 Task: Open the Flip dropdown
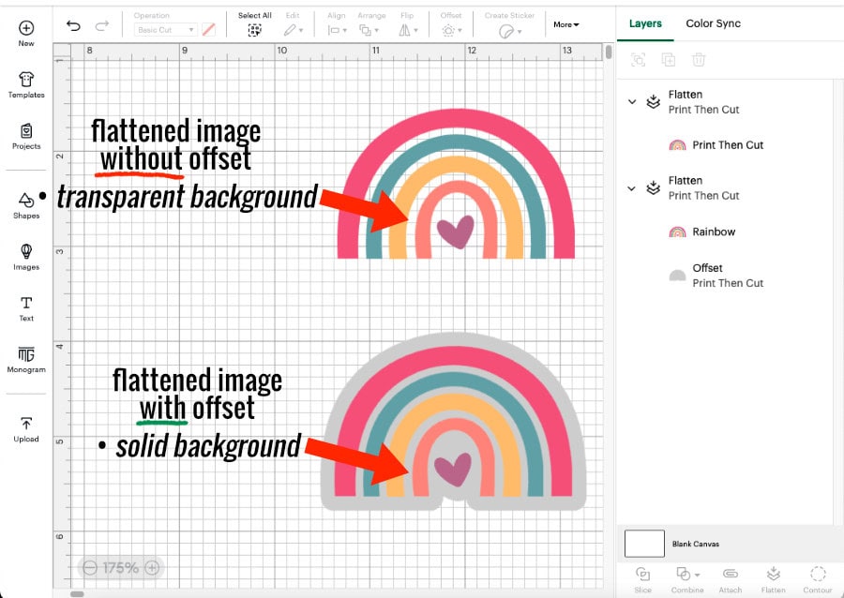408,30
